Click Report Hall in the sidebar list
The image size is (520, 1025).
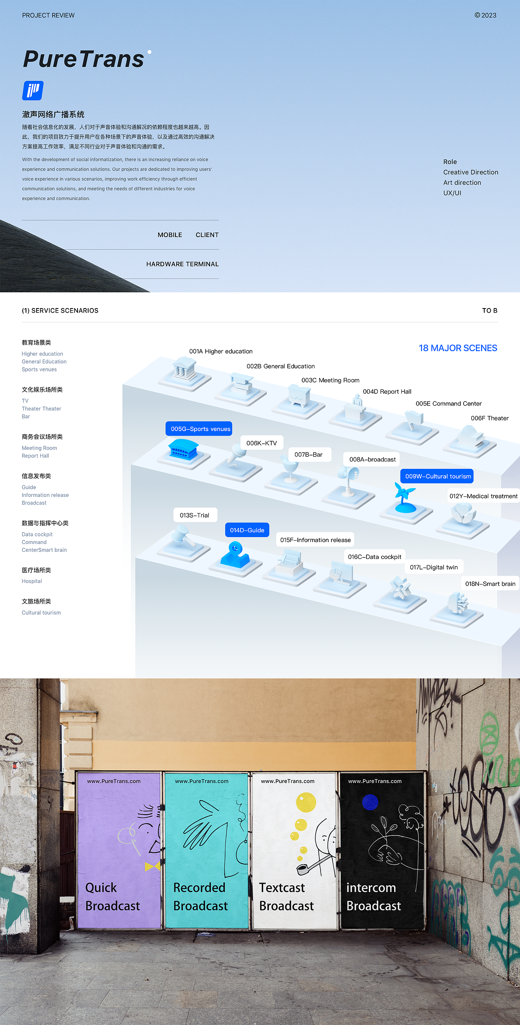click(35, 456)
